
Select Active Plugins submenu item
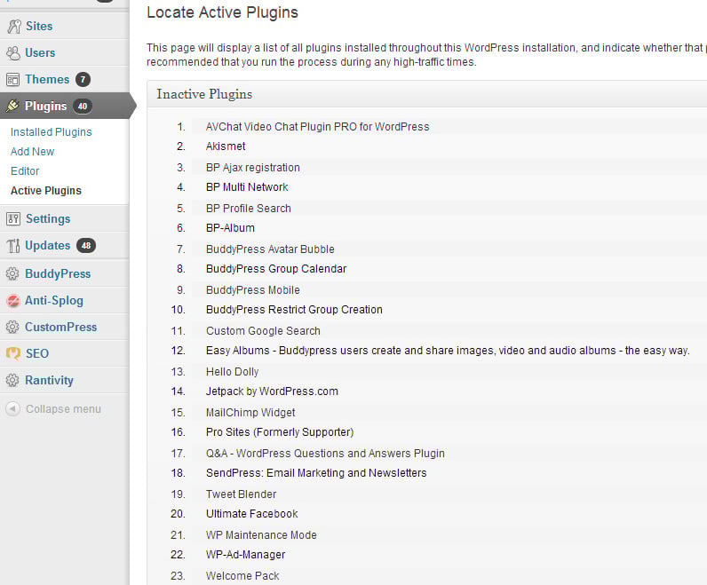[45, 191]
